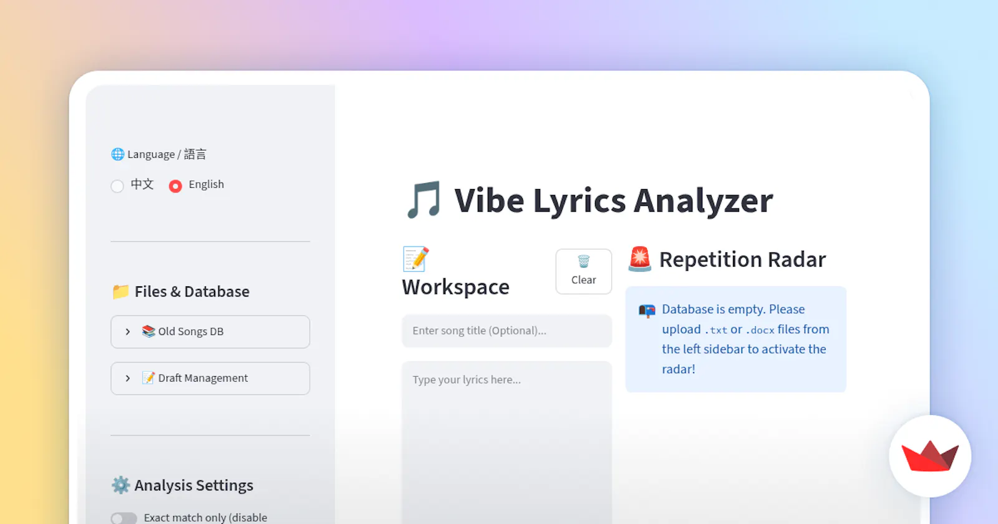
Task: Click the Analysis Settings heading text
Action: (x=194, y=485)
